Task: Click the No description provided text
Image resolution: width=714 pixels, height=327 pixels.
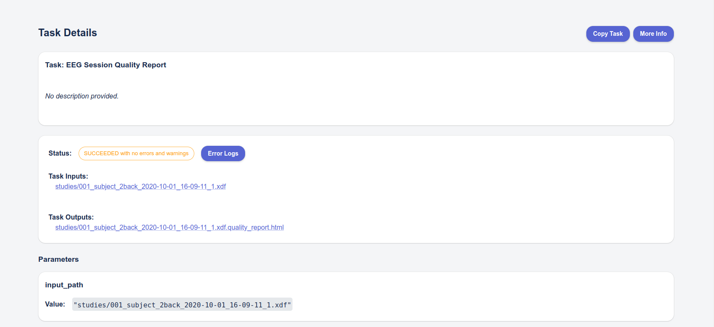Action: coord(82,96)
